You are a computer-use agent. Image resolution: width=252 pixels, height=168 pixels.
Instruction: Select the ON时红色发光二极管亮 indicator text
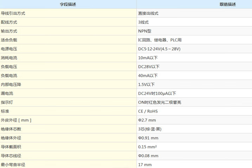point(160,102)
